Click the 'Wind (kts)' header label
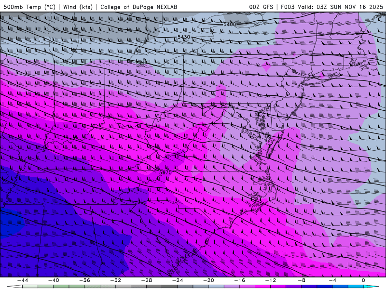Viewport: 386px width, 289px height. pos(78,7)
